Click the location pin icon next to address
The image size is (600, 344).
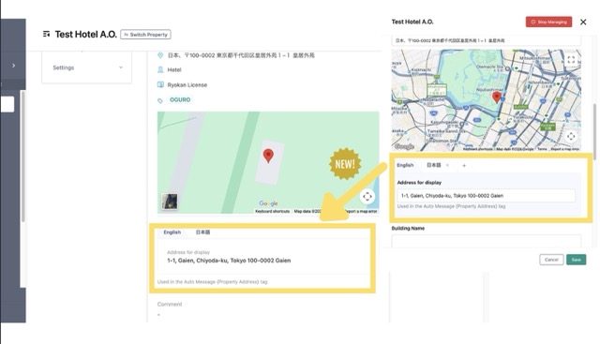click(160, 55)
